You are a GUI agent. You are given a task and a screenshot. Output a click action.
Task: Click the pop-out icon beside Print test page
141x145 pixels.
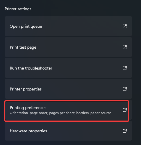pos(125,47)
